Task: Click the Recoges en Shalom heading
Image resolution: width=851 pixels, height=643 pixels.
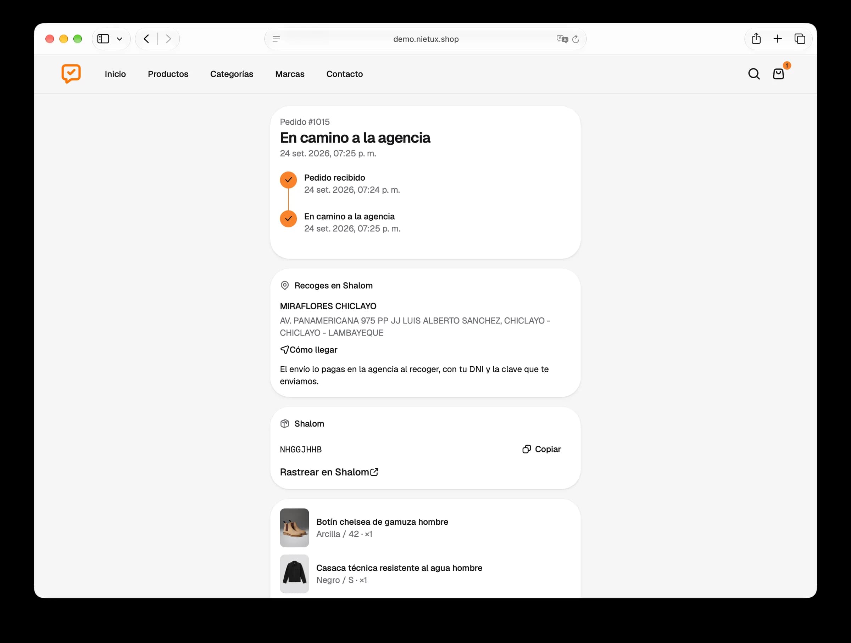Action: 334,286
